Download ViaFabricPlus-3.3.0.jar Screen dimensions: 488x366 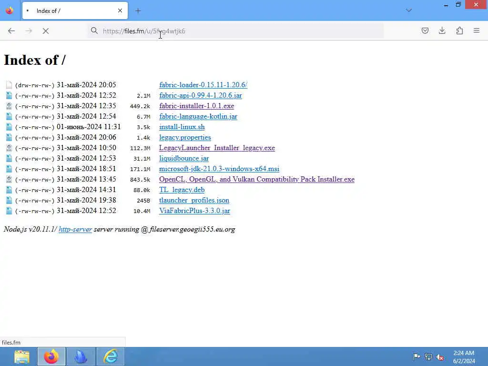click(x=195, y=211)
